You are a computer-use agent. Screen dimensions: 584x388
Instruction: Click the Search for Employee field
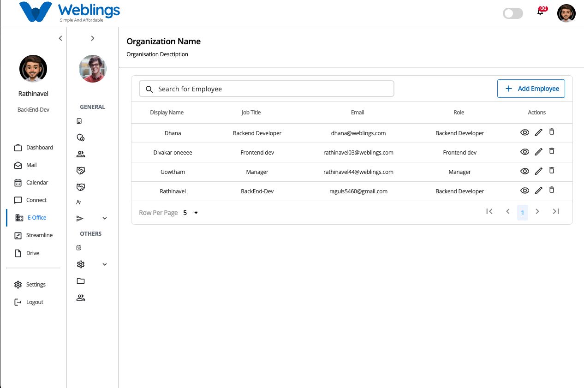(x=267, y=89)
